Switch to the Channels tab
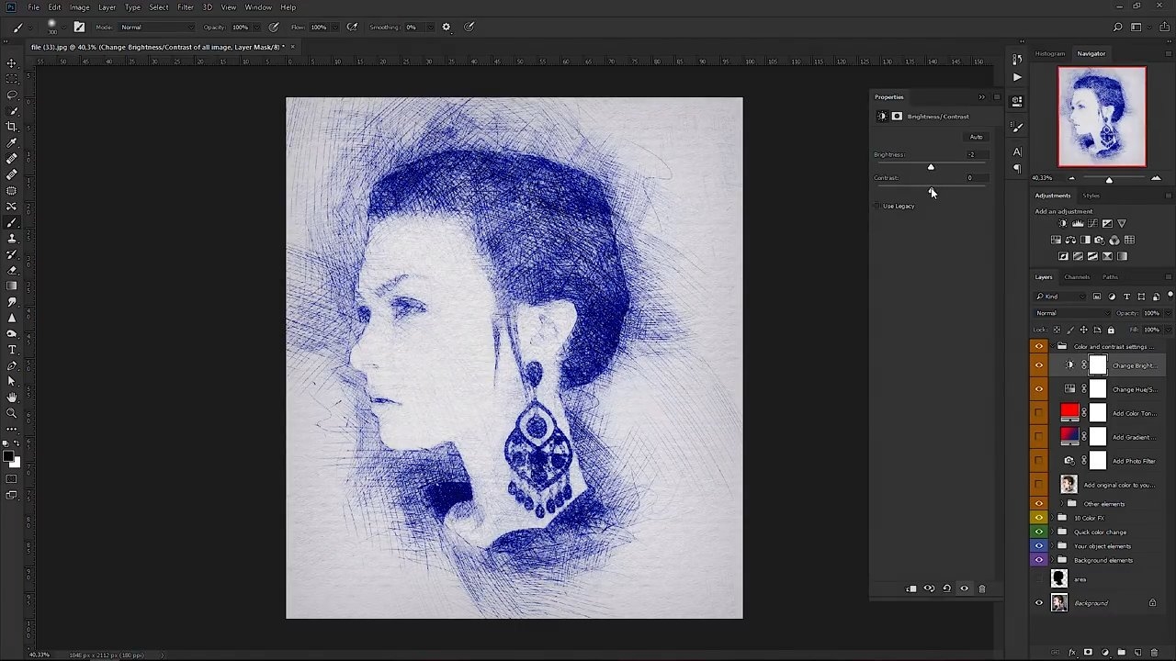 1077,277
